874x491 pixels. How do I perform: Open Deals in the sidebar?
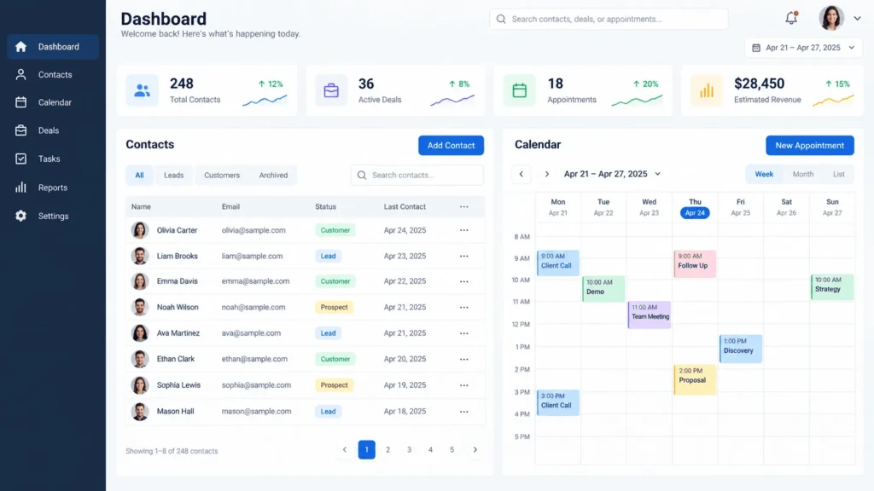[53, 130]
